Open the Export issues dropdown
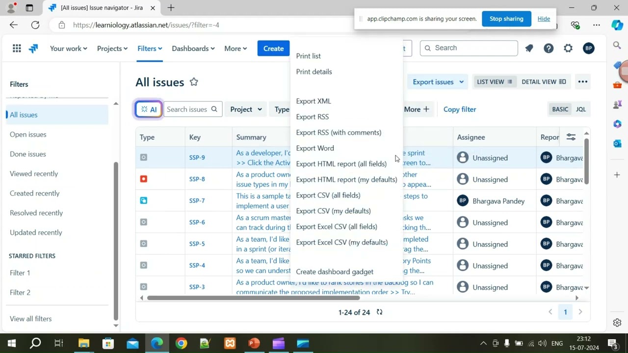 [438, 82]
